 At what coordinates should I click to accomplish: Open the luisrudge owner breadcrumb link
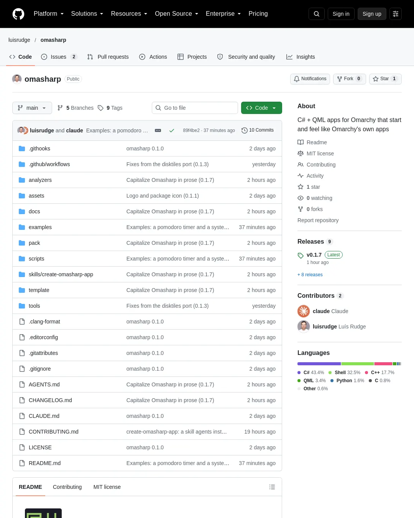click(x=19, y=40)
